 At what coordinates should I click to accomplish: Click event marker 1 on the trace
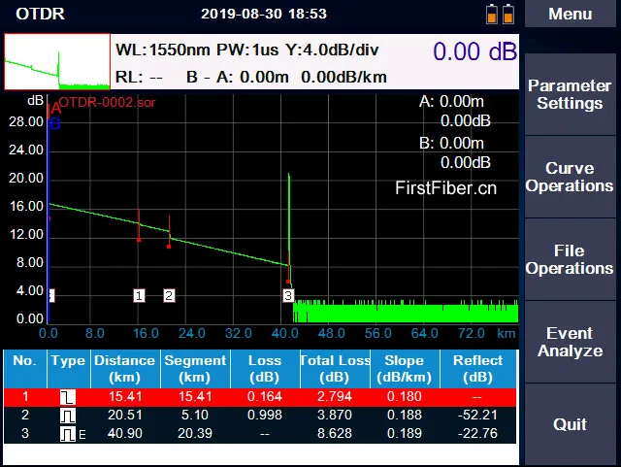139,295
